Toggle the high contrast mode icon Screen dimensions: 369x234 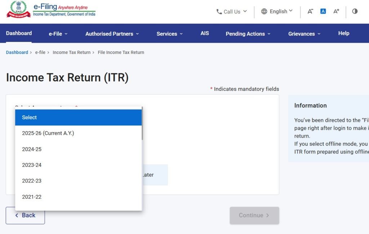[355, 11]
